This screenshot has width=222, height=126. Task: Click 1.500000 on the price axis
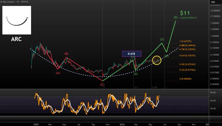[214, 36]
